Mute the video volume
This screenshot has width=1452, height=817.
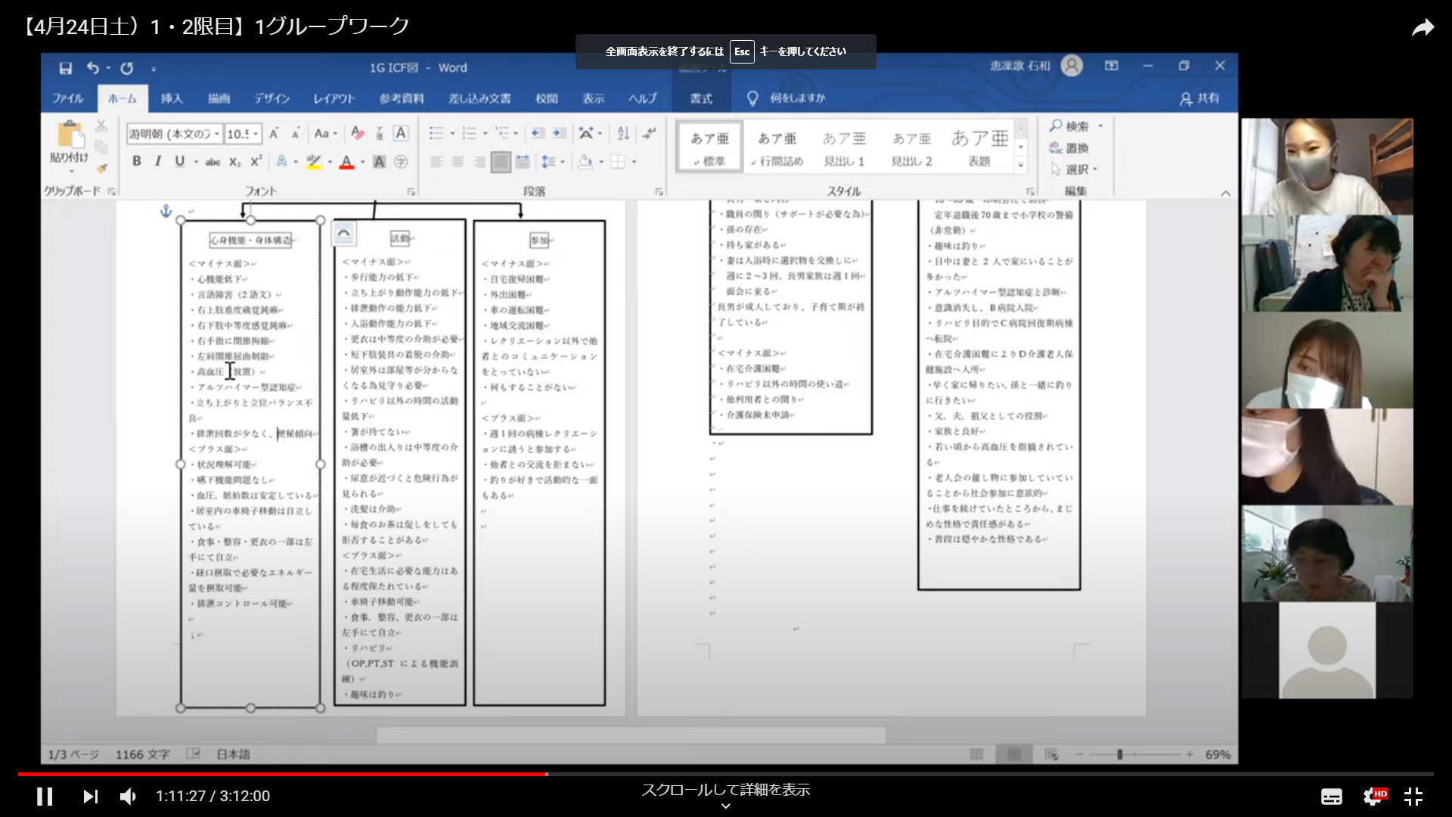click(128, 796)
